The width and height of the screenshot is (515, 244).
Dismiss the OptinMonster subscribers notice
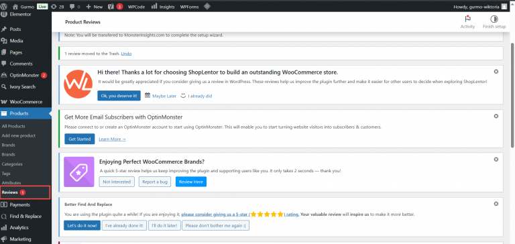click(496, 116)
